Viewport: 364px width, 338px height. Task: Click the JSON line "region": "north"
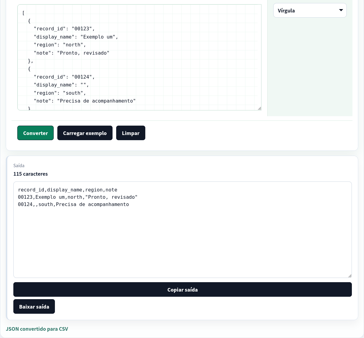click(x=60, y=45)
